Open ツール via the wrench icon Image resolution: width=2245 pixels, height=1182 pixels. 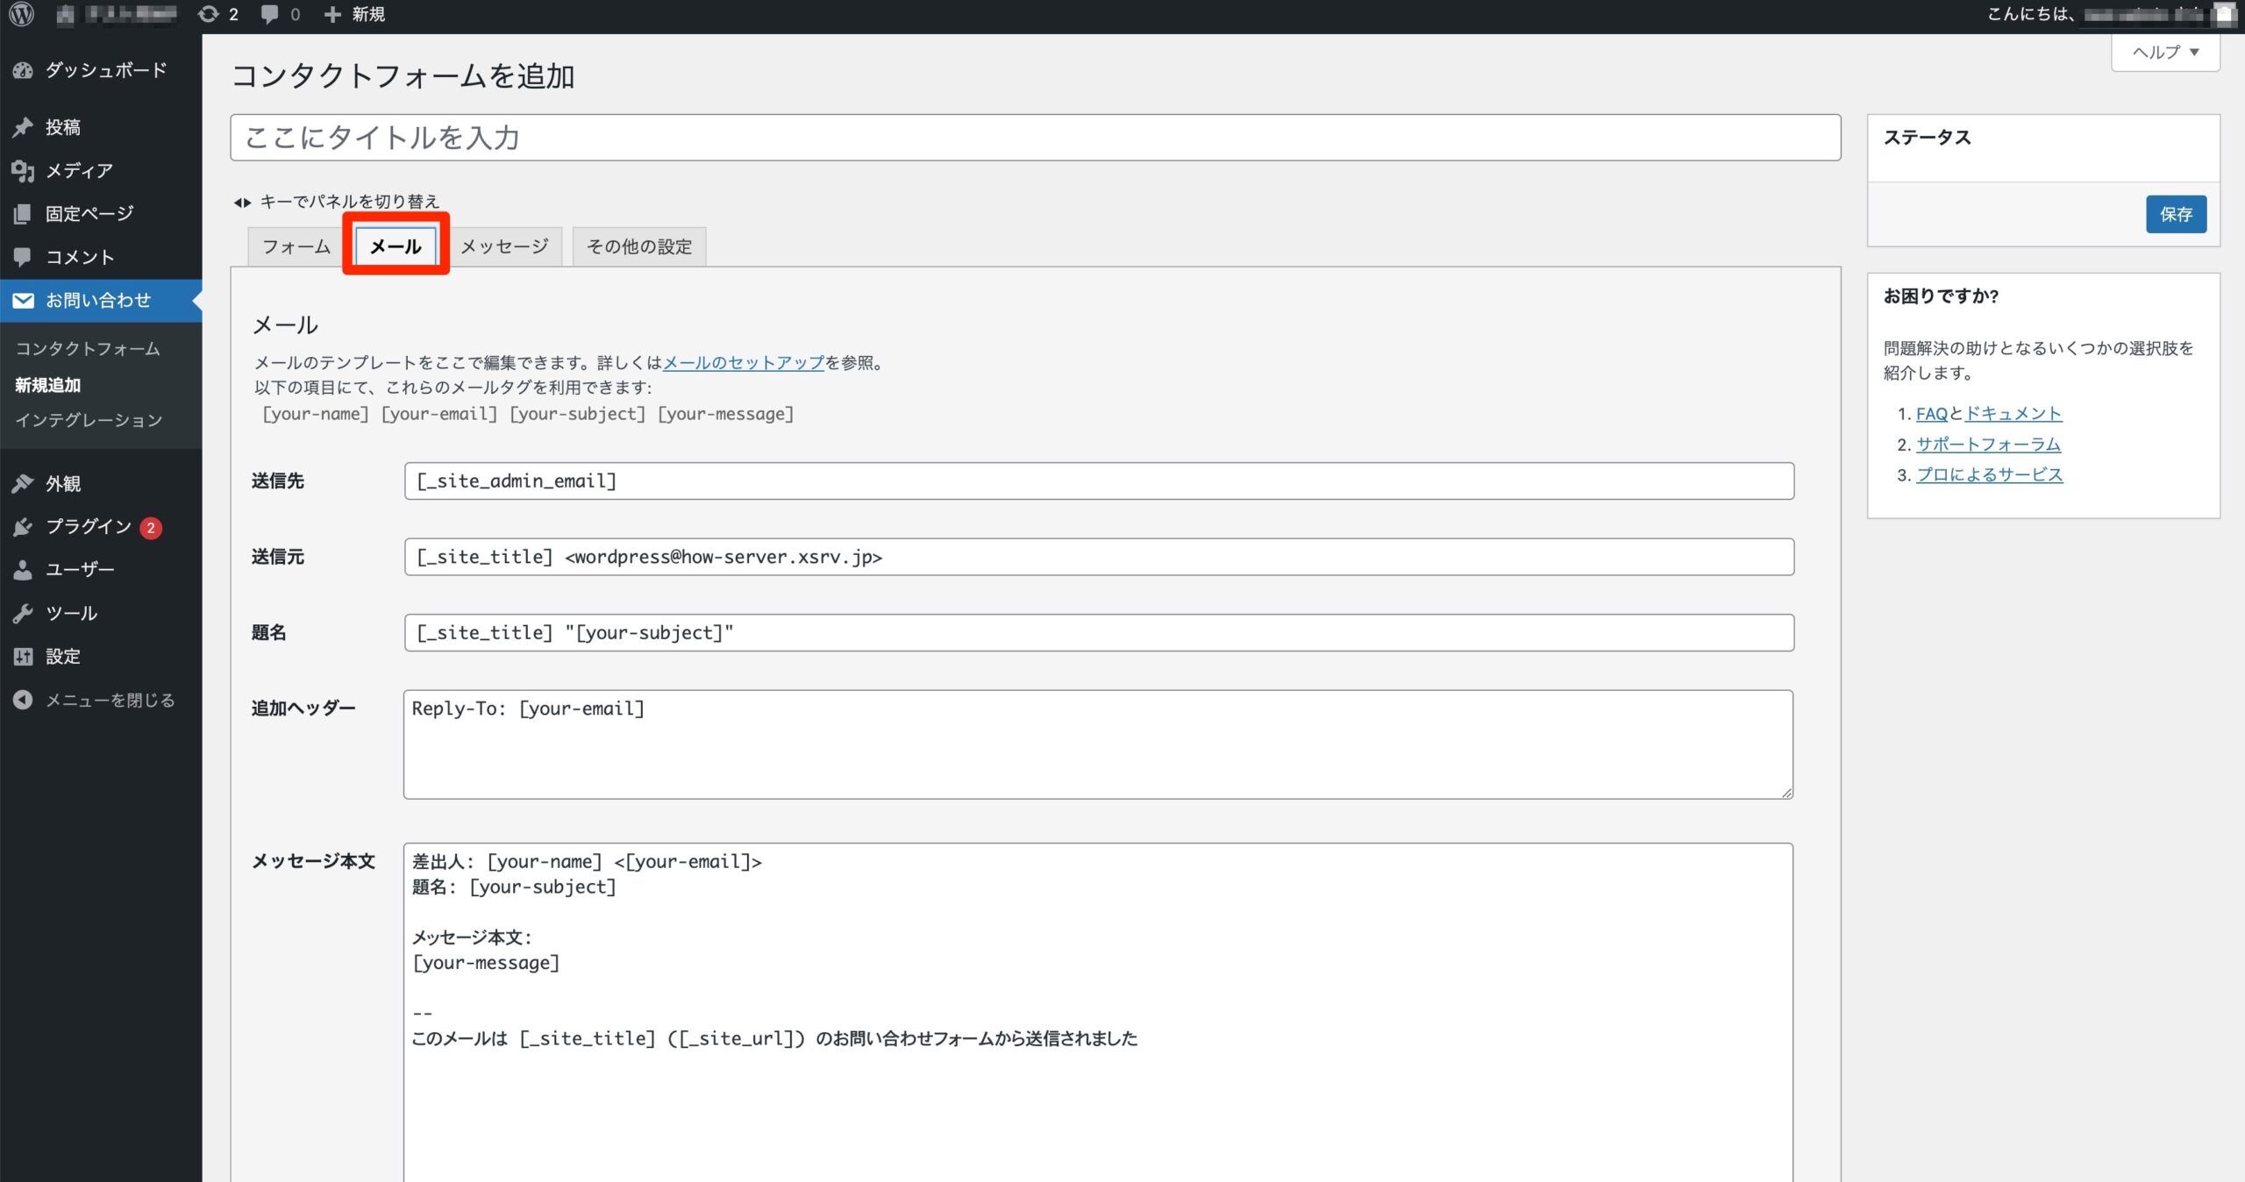click(23, 613)
